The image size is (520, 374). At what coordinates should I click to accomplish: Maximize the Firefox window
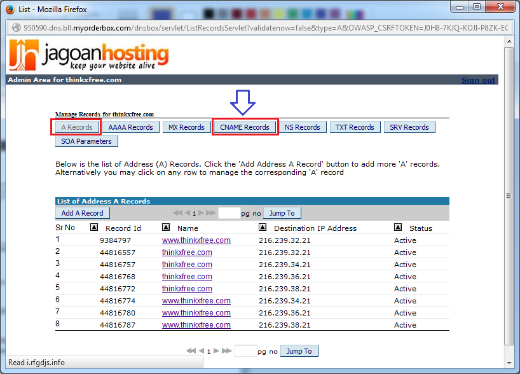tap(477, 7)
